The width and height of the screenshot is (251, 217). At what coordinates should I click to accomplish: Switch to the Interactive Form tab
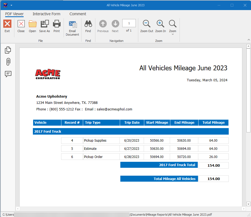(x=46, y=14)
